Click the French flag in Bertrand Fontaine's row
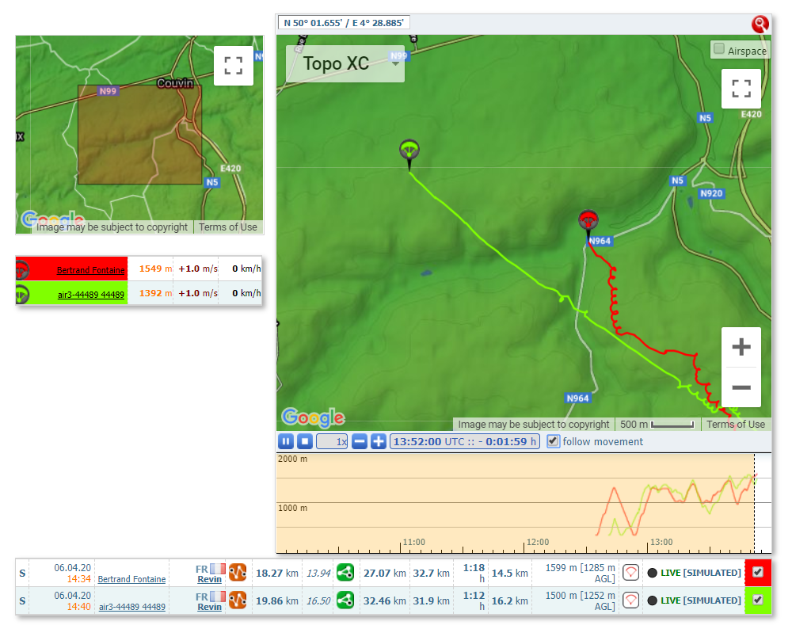The image size is (792, 629). [218, 569]
